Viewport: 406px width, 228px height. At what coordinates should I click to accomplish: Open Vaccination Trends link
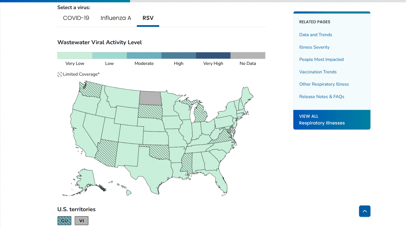point(318,72)
